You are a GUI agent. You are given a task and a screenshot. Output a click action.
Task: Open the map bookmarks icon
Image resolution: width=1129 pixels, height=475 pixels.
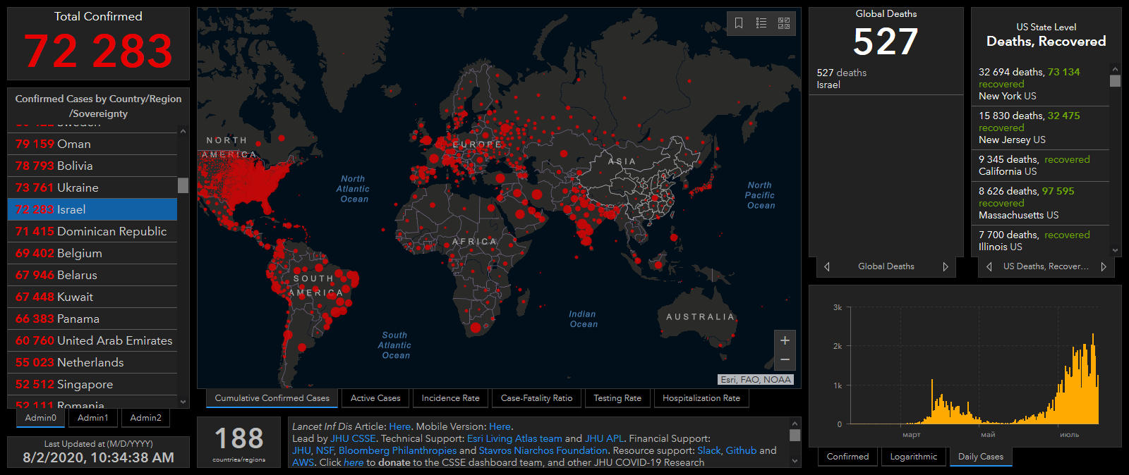point(739,23)
